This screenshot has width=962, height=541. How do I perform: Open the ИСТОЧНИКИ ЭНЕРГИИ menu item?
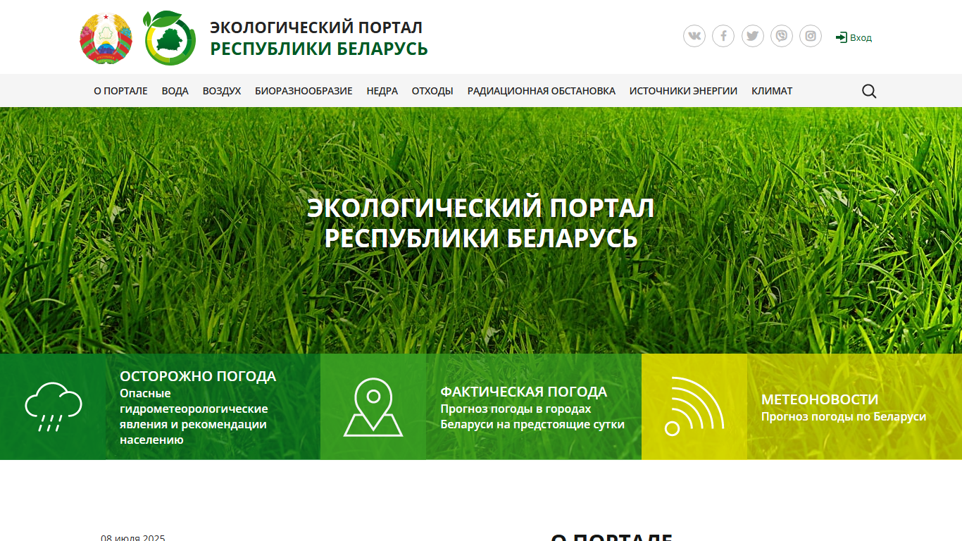[x=683, y=91]
